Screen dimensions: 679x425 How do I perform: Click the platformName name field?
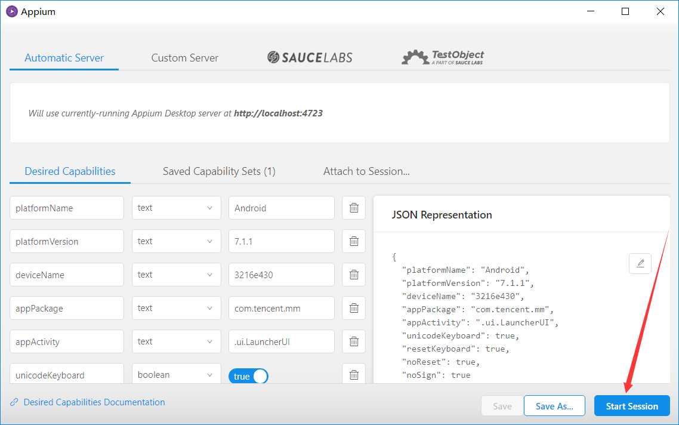click(67, 208)
